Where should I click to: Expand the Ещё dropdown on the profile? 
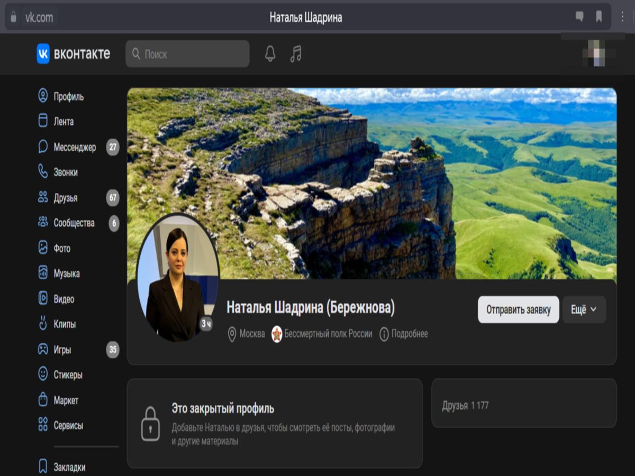click(x=584, y=310)
